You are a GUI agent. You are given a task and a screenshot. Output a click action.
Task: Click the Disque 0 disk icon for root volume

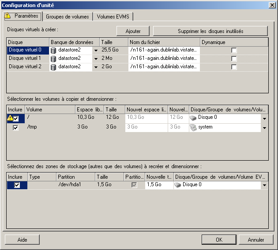point(193,118)
